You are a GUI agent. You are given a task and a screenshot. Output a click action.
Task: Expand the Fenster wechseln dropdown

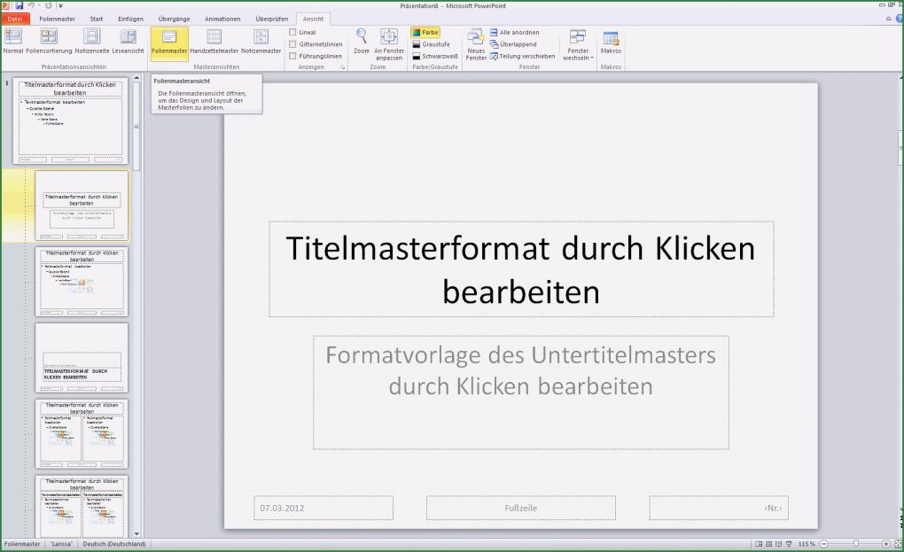coord(578,46)
